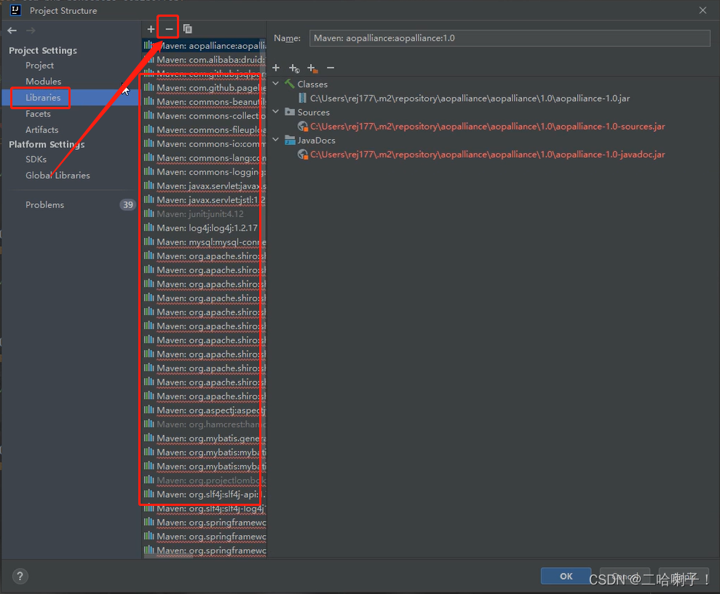The width and height of the screenshot is (720, 594).
Task: Specify documentation URL add icon
Action: [294, 68]
